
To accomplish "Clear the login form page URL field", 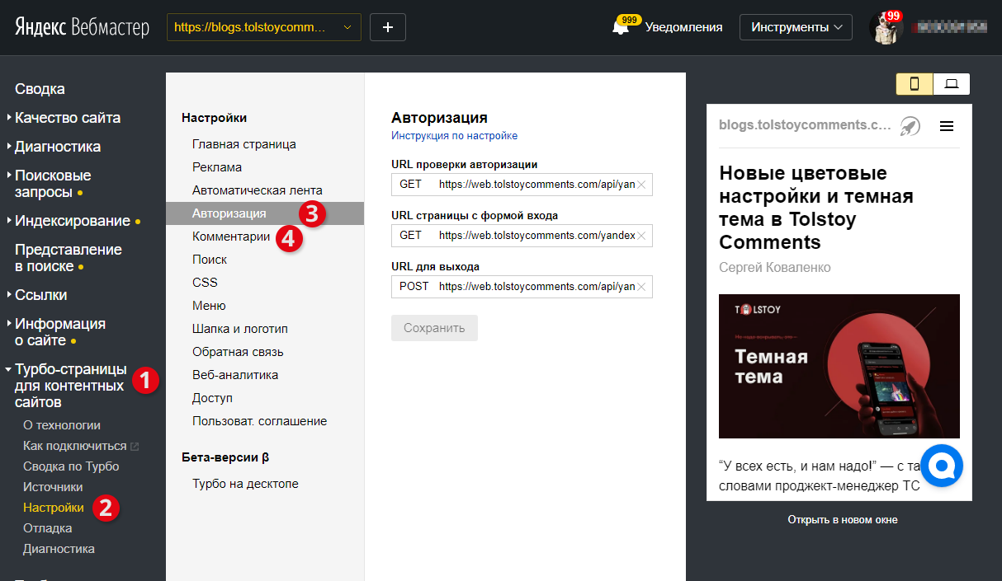I will [641, 236].
